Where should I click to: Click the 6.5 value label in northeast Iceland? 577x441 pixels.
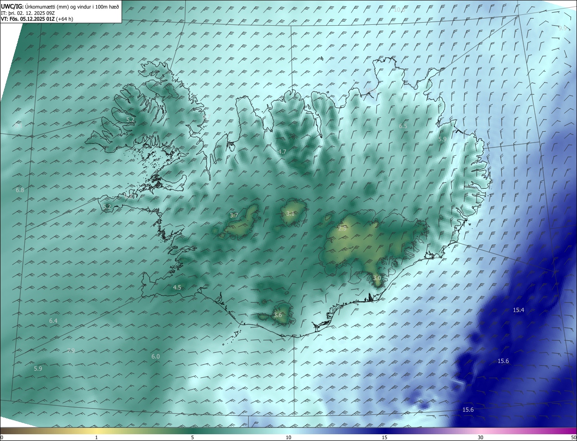[x=403, y=126]
